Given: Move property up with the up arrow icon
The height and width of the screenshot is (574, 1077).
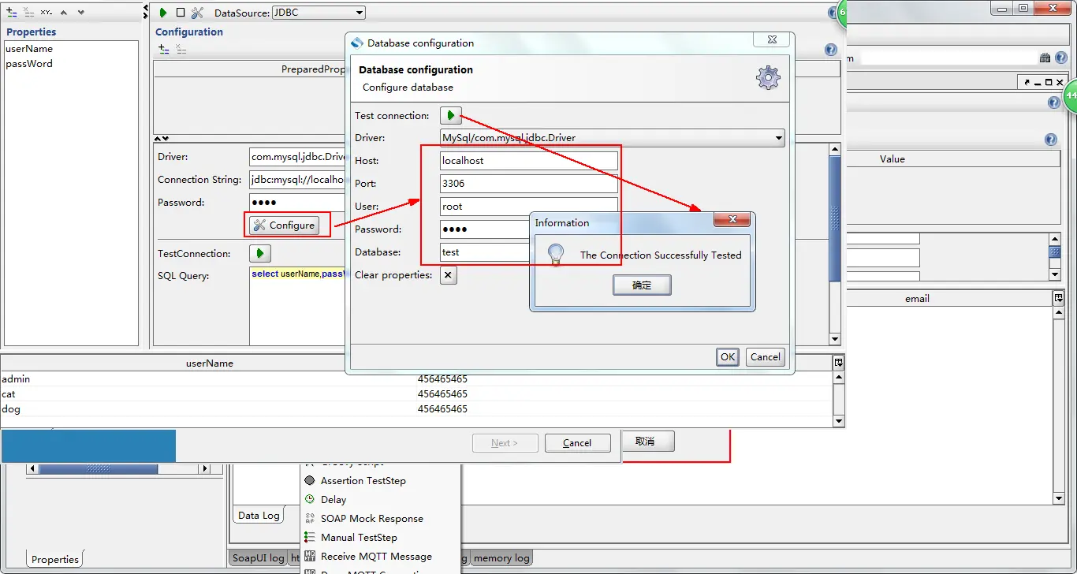Looking at the screenshot, I should 64,13.
